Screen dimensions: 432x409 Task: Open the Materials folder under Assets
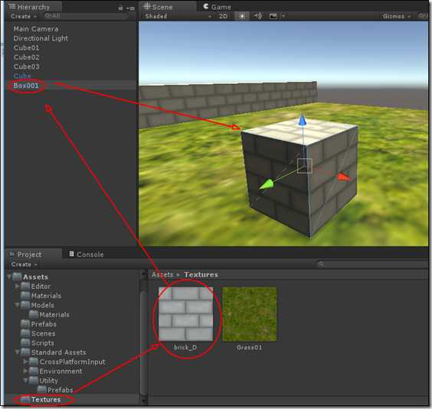[41, 296]
